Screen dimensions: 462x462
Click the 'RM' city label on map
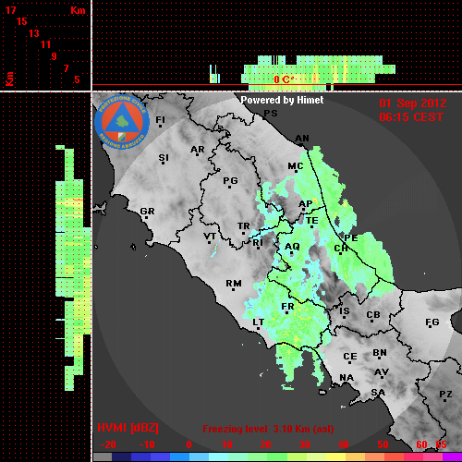(234, 284)
